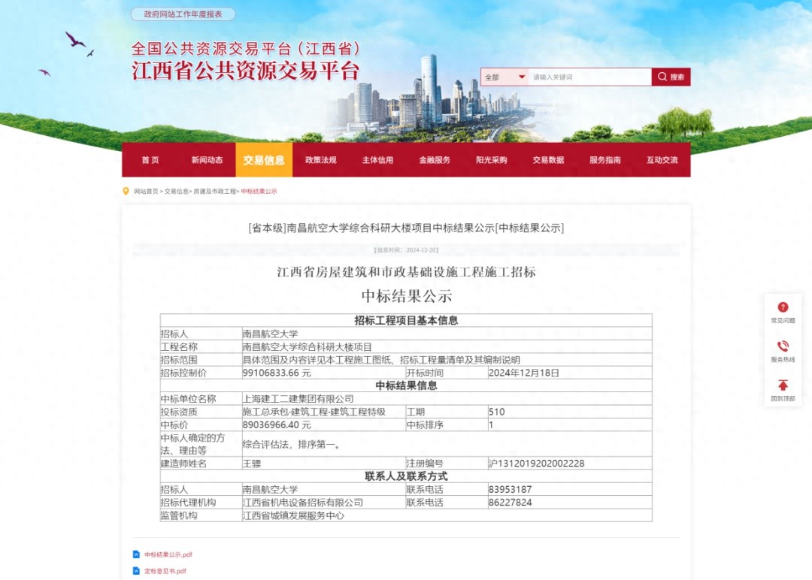Click the 回到顶部 up arrow icon
Viewport: 812px width, 580px height.
click(783, 385)
